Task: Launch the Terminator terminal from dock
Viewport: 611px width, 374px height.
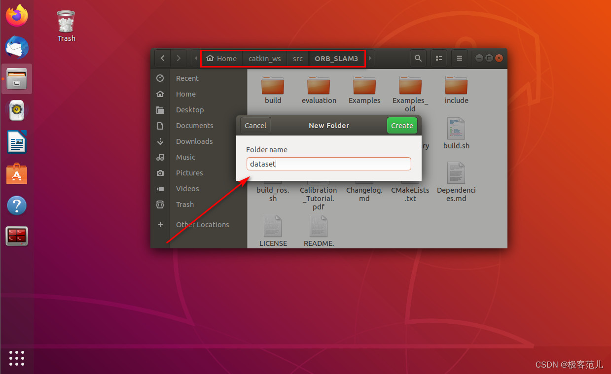Action: click(17, 236)
